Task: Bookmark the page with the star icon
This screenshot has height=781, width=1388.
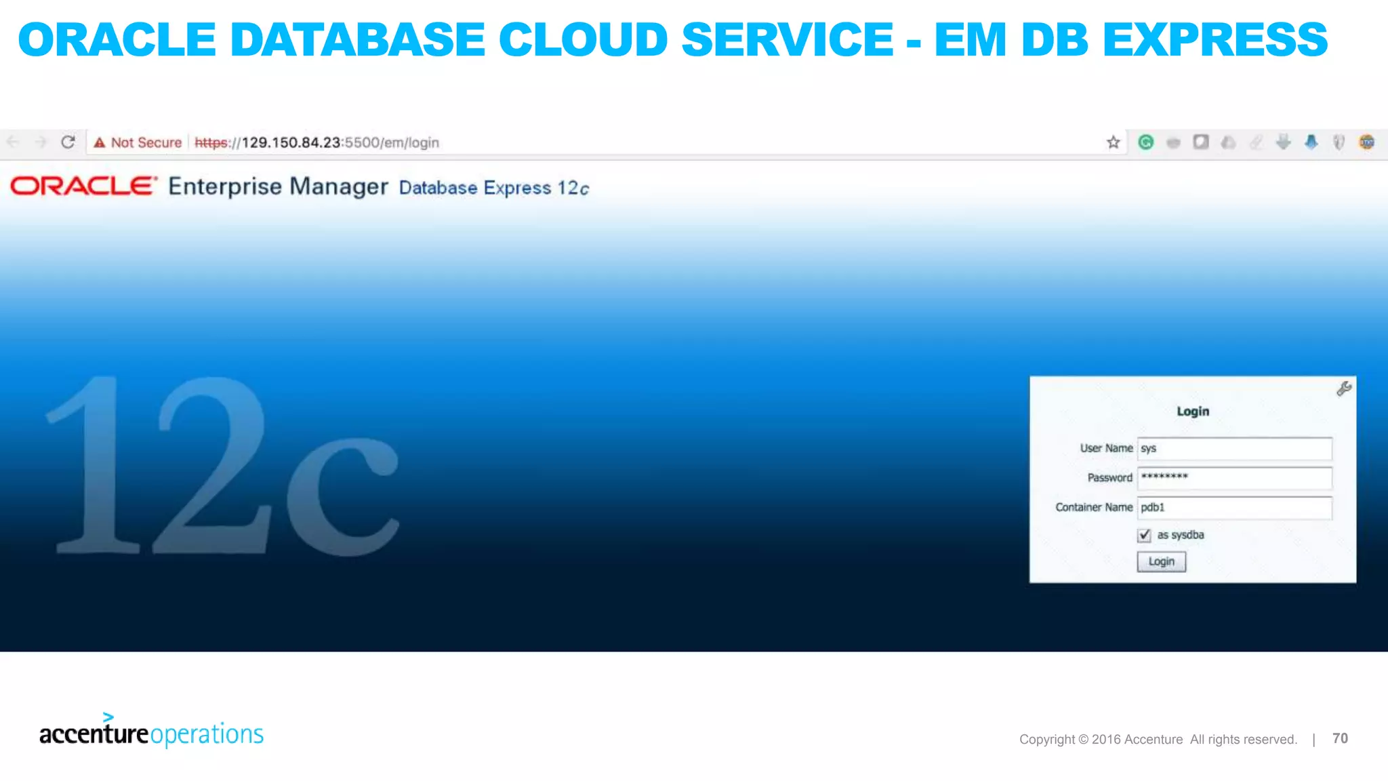Action: pos(1114,142)
